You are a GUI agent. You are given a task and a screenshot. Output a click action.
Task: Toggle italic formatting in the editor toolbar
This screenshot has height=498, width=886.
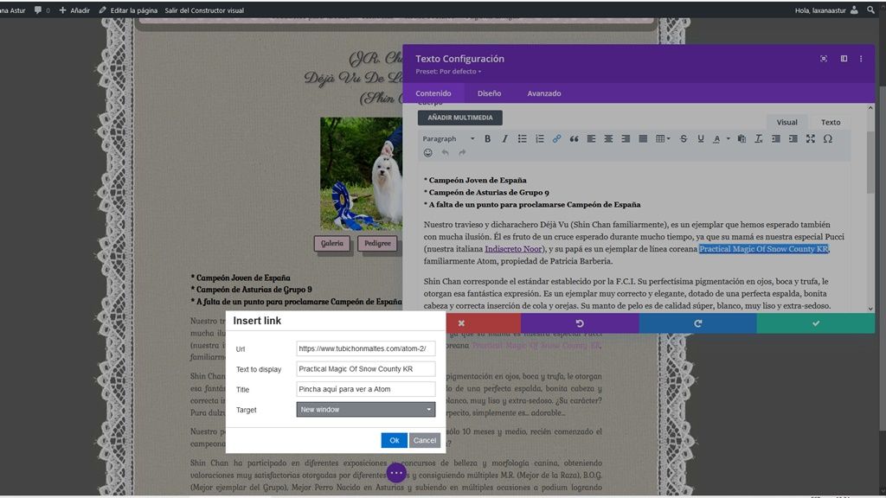click(504, 139)
